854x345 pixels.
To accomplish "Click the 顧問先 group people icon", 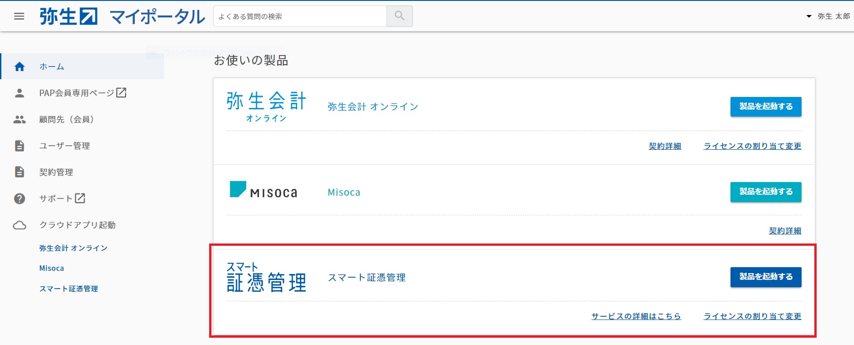I will pyautogui.click(x=19, y=119).
